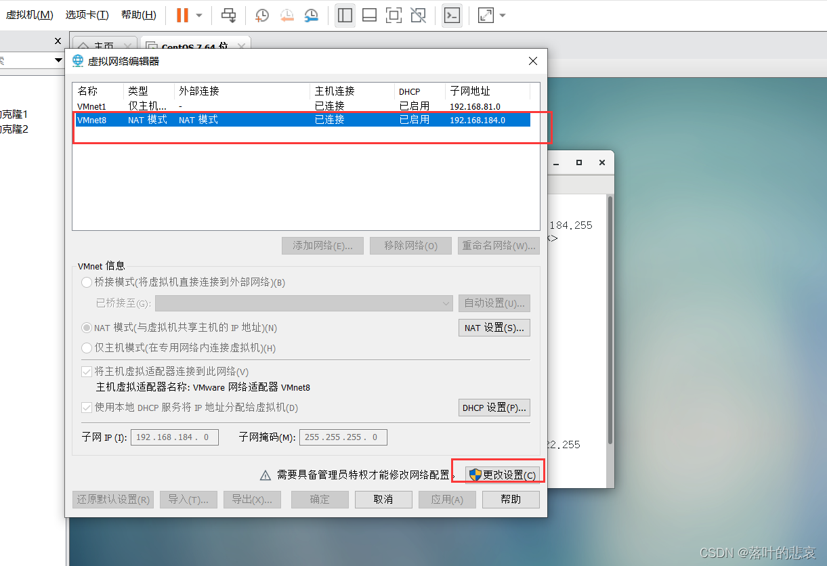Select the 桥接模式 radio button
The height and width of the screenshot is (566, 827).
coord(87,282)
